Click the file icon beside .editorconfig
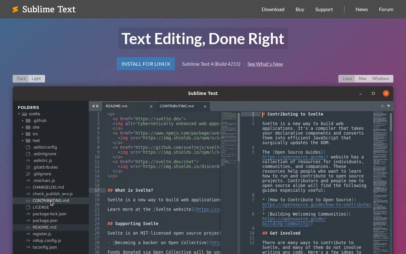The width and height of the screenshot is (406, 254). (28, 147)
